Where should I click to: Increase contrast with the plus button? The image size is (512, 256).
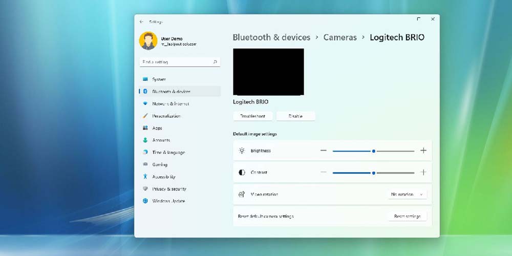(x=423, y=173)
